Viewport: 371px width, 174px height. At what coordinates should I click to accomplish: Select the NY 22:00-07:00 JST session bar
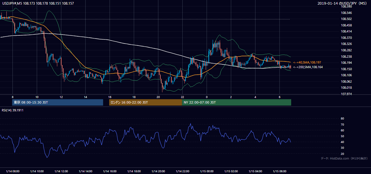click(x=237, y=102)
